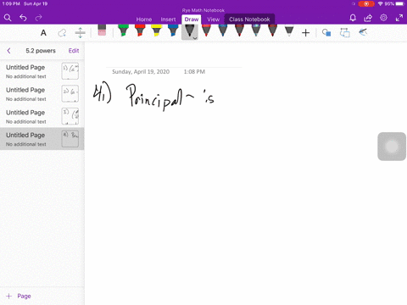The height and width of the screenshot is (305, 407).
Task: Open the settings gear
Action: tap(383, 18)
